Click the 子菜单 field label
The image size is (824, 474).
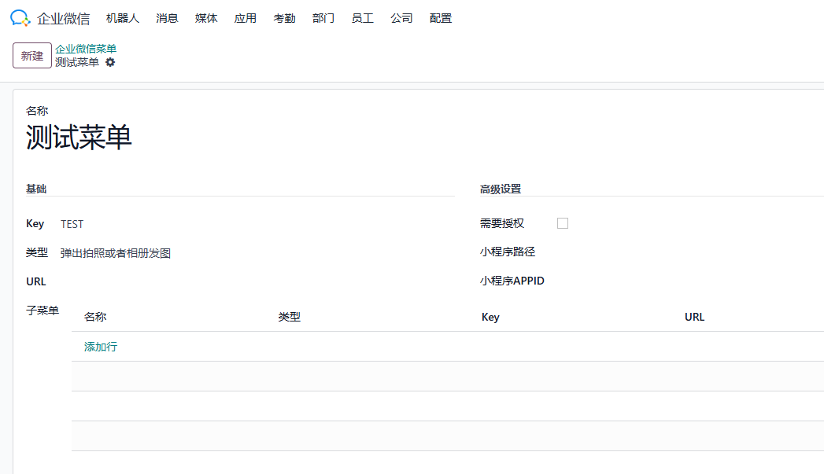click(42, 310)
